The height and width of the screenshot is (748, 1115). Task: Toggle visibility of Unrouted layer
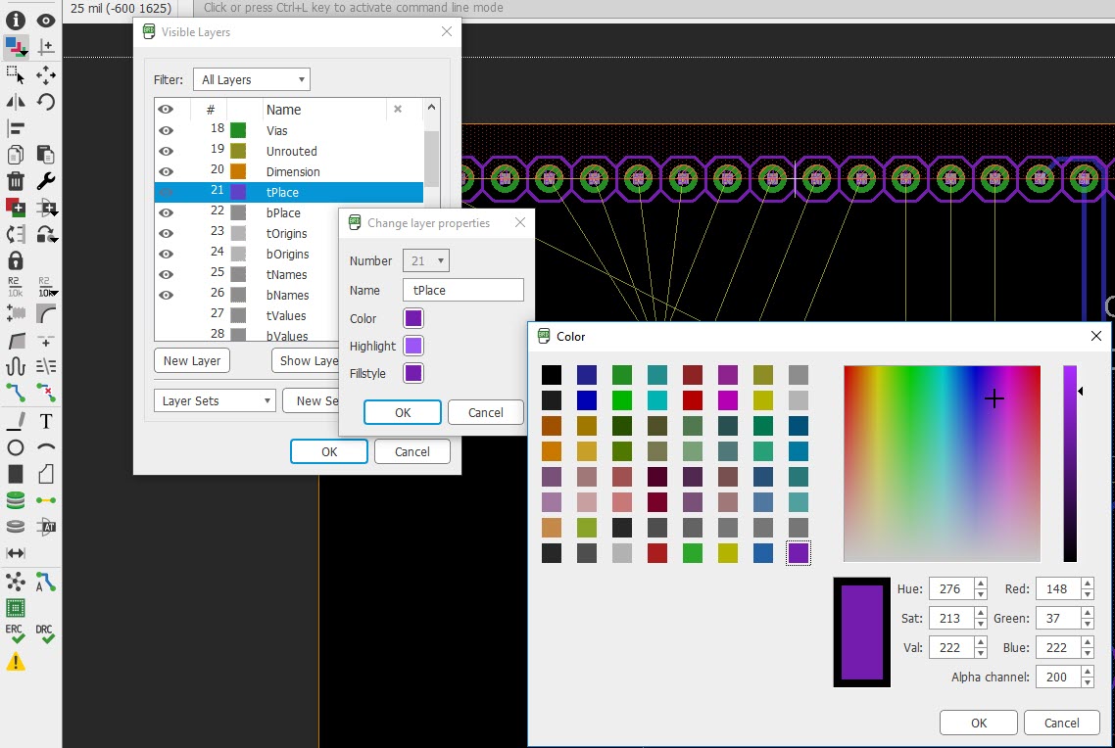click(166, 152)
